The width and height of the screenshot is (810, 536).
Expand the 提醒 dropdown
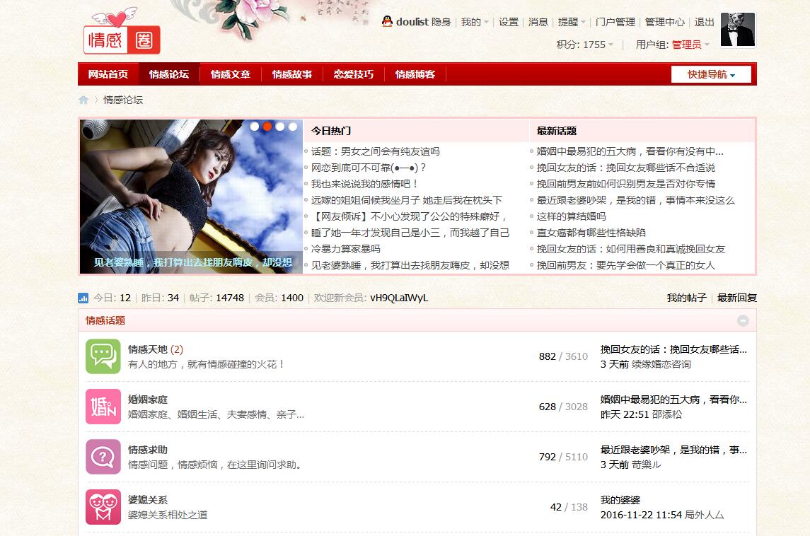[572, 22]
